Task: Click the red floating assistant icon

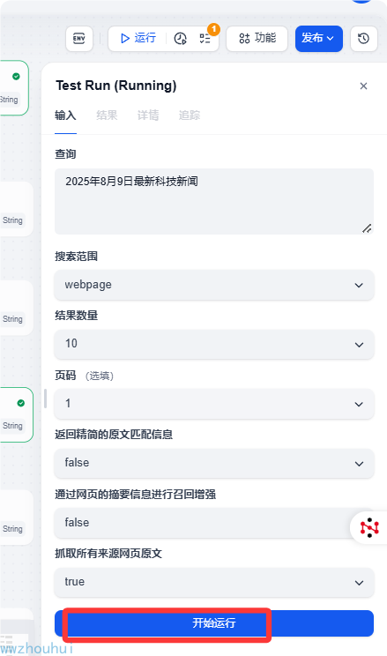Action: pos(369,527)
